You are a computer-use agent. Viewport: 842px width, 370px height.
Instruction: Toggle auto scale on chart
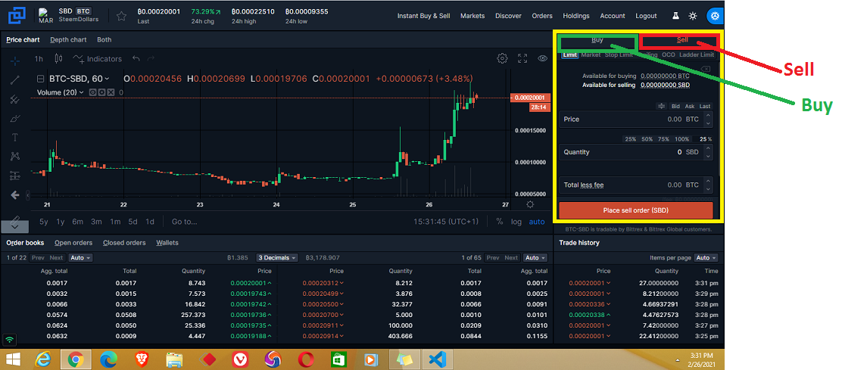tap(536, 222)
